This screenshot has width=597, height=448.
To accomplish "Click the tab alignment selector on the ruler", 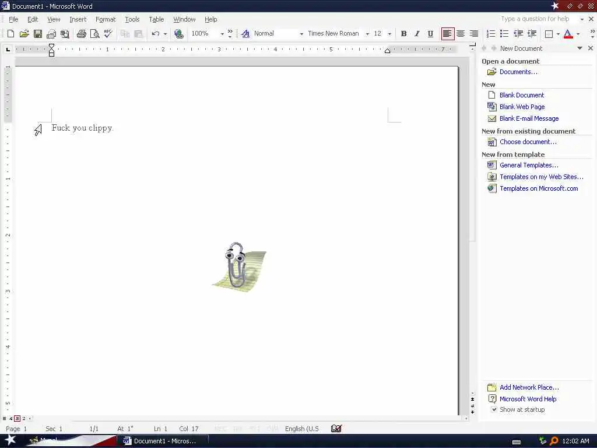I will [8, 49].
